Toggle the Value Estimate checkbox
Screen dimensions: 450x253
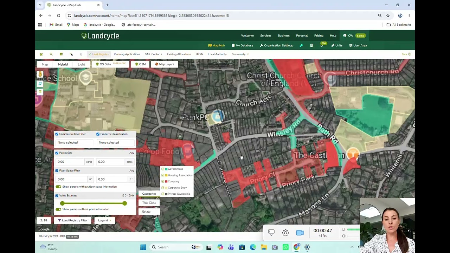[x=57, y=195]
